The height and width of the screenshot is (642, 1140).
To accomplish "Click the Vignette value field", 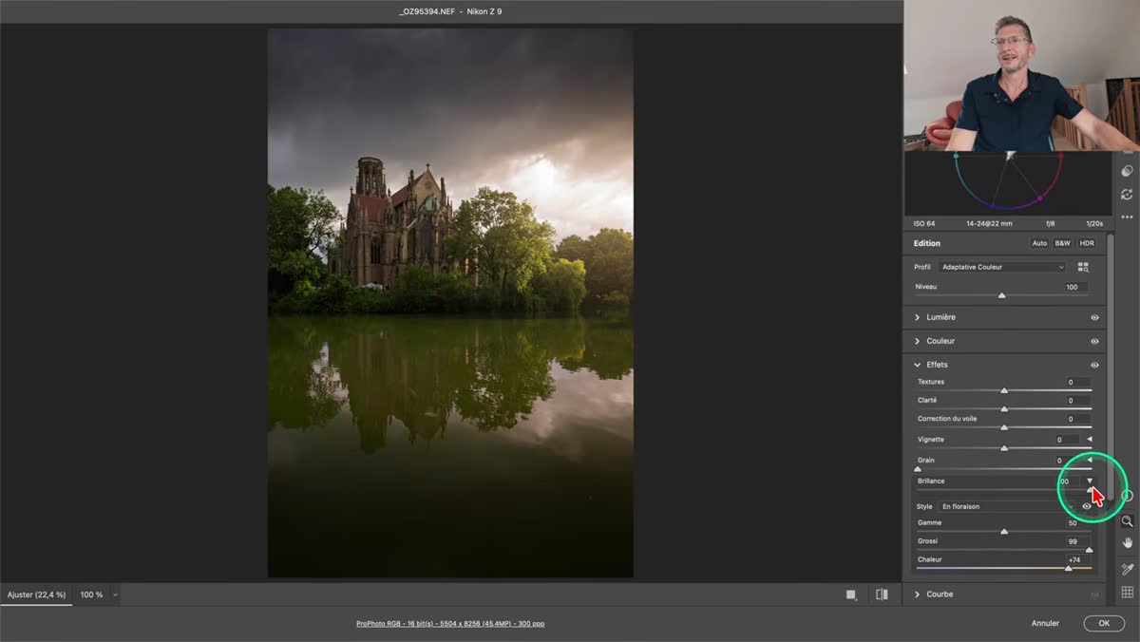I will (1068, 440).
